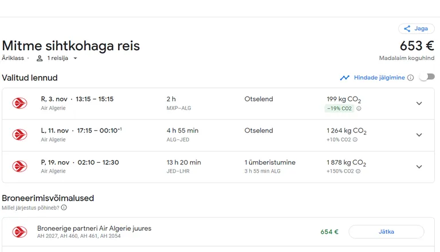The height and width of the screenshot is (252, 440).
Task: Click the info icon next to +10% CO2
Action: pyautogui.click(x=355, y=139)
